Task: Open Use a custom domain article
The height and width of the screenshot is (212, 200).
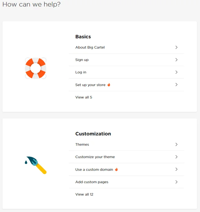Action: [x=94, y=169]
